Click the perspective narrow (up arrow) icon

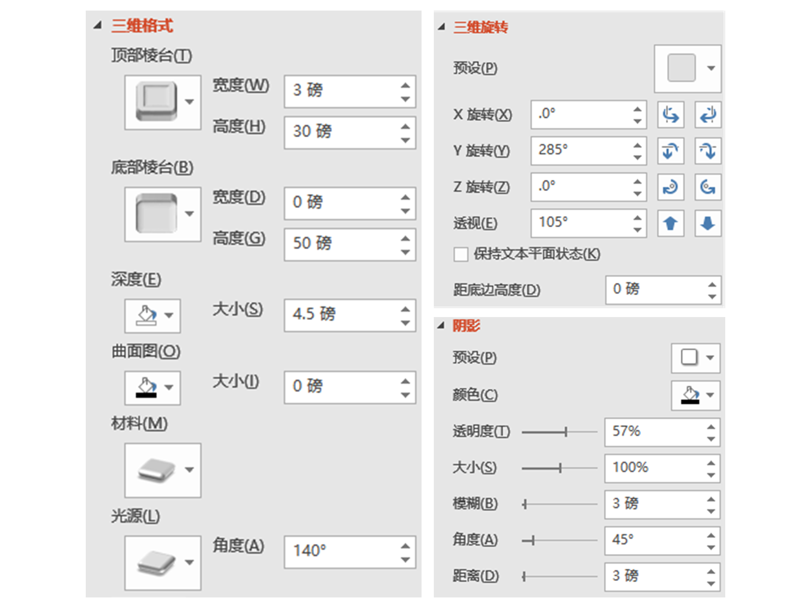pyautogui.click(x=670, y=223)
